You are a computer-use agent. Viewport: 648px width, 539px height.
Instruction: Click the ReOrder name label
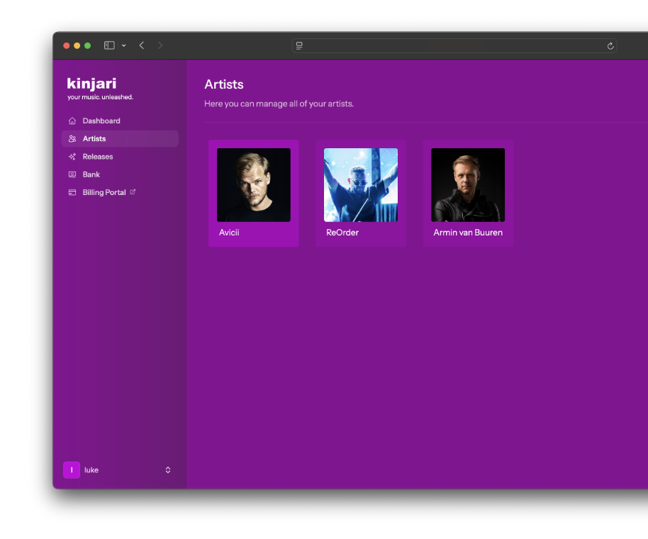click(342, 233)
